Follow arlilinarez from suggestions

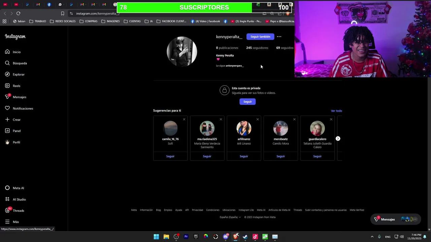point(244,156)
